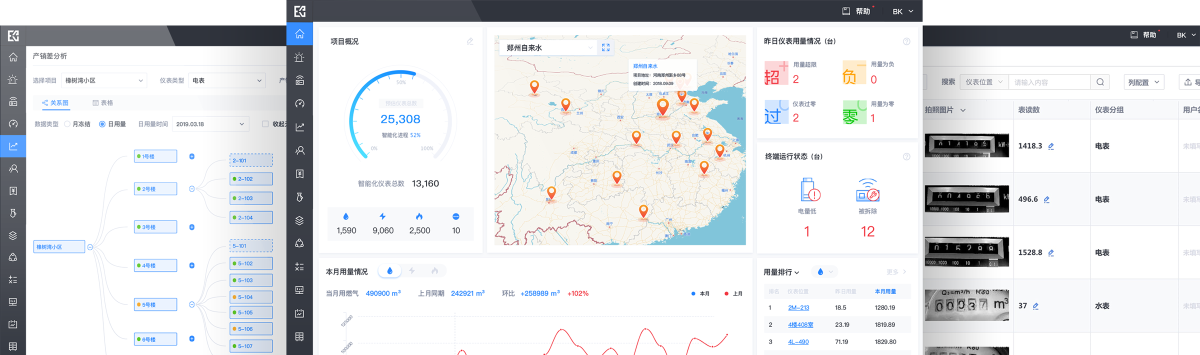Viewport: 1200px width, 355px height.
Task: Open the calendar chart icon in the center sidebar
Action: coord(299,313)
